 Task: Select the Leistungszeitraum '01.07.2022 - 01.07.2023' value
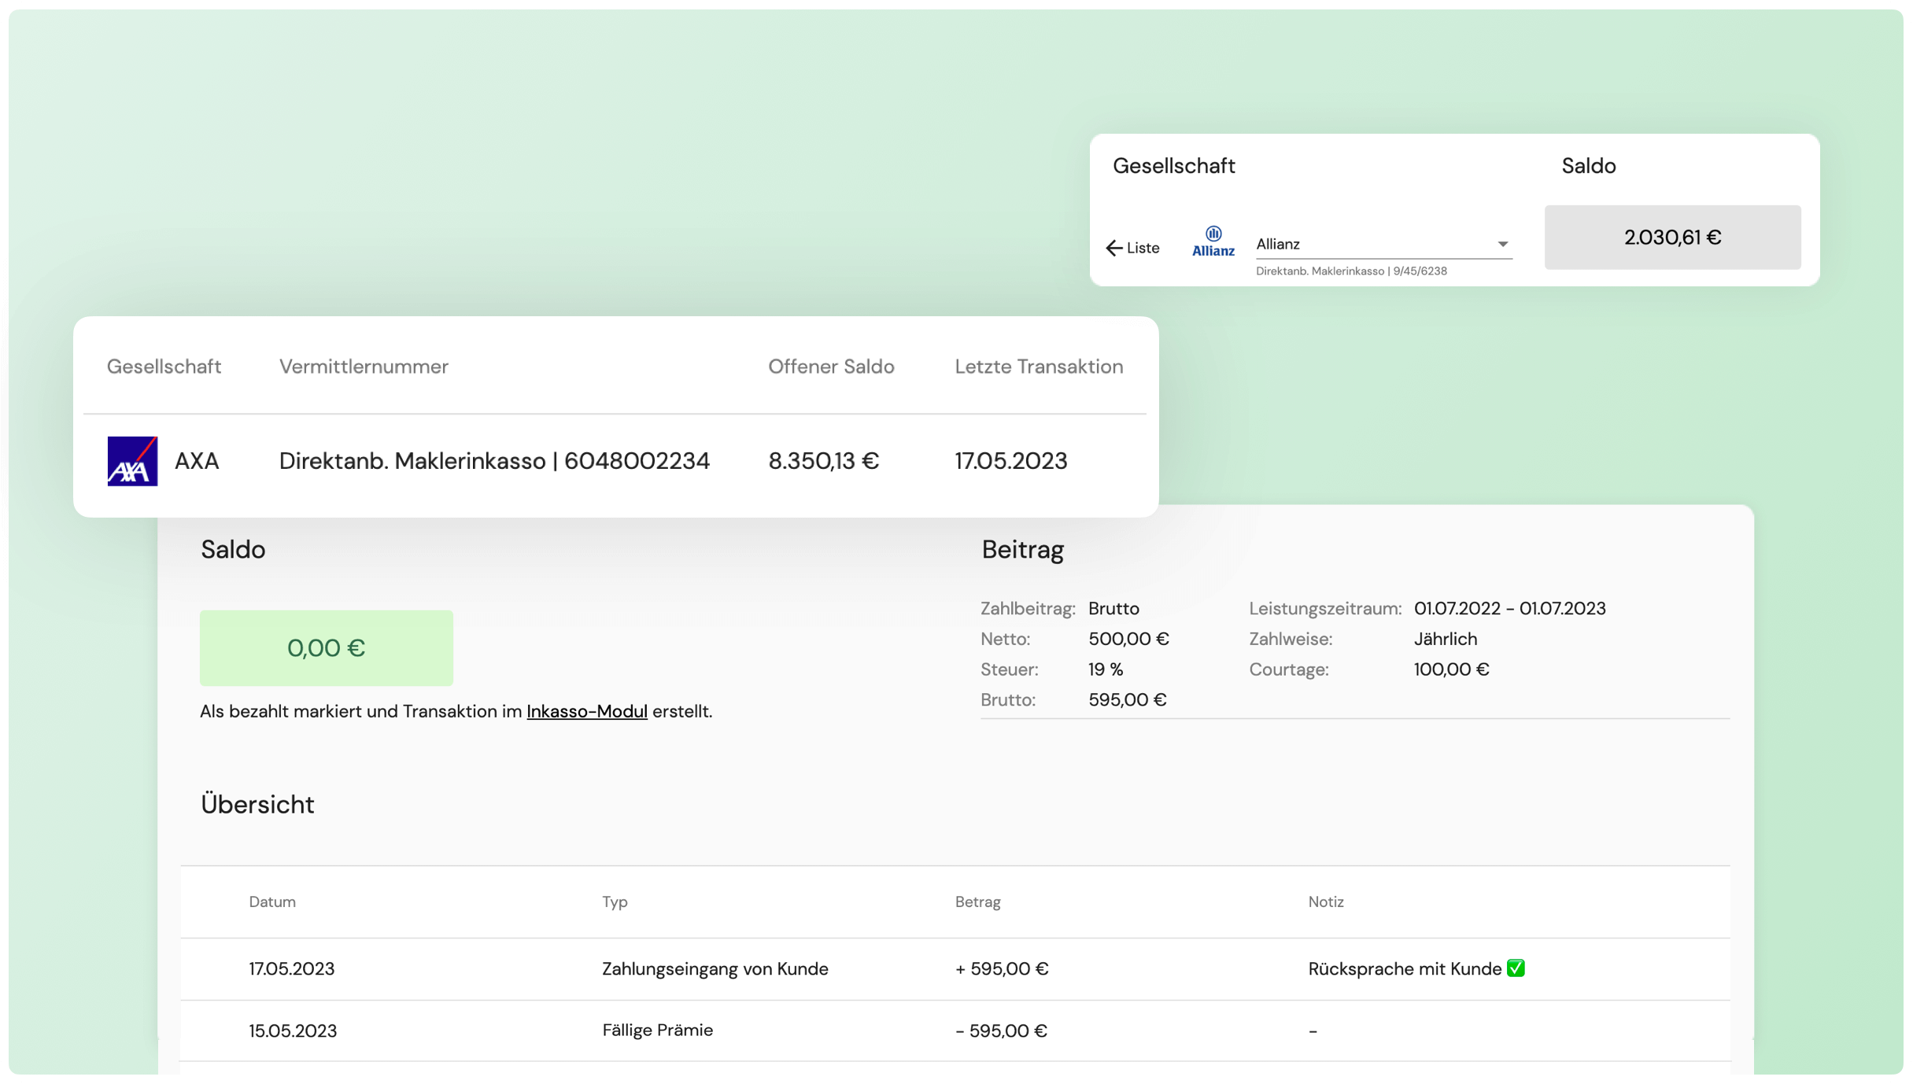point(1509,609)
